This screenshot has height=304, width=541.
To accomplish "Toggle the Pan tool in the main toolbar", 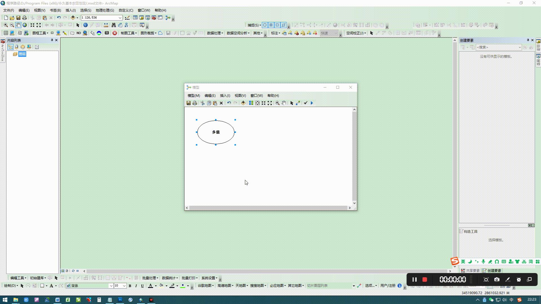I will 18,25.
